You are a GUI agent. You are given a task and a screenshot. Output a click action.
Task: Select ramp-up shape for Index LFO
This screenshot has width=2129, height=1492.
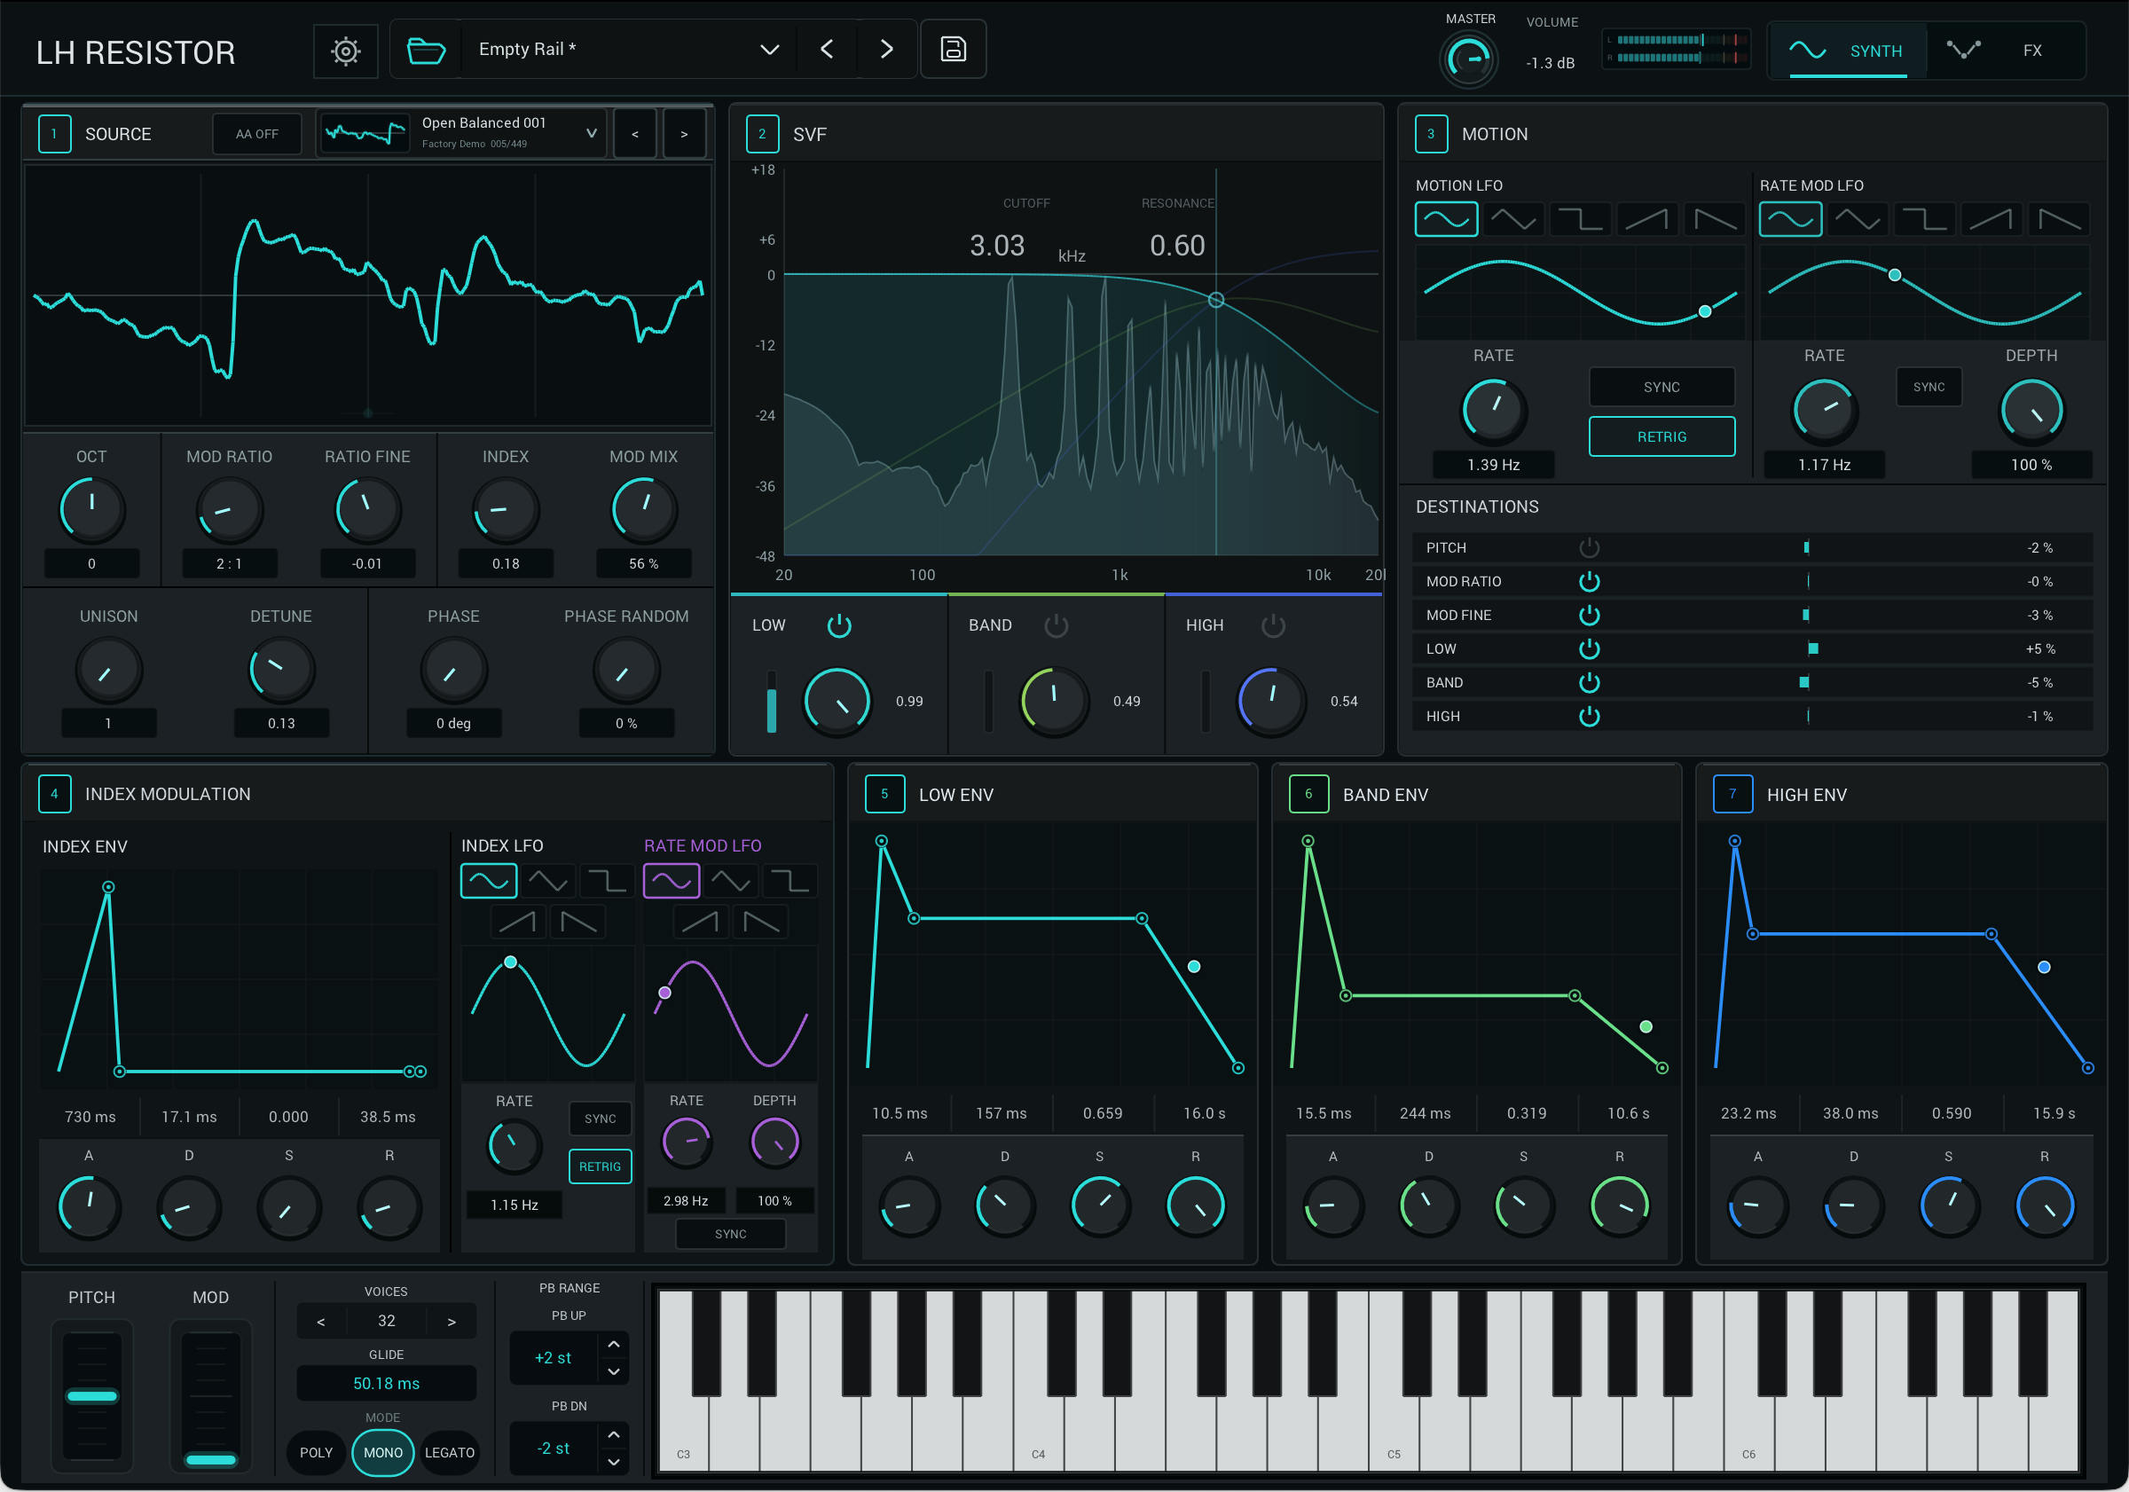coord(517,922)
